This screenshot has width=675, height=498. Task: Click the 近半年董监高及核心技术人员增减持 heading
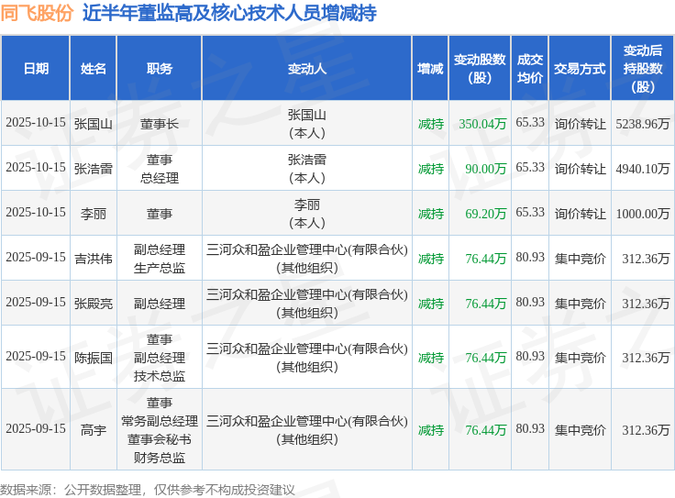(x=229, y=13)
